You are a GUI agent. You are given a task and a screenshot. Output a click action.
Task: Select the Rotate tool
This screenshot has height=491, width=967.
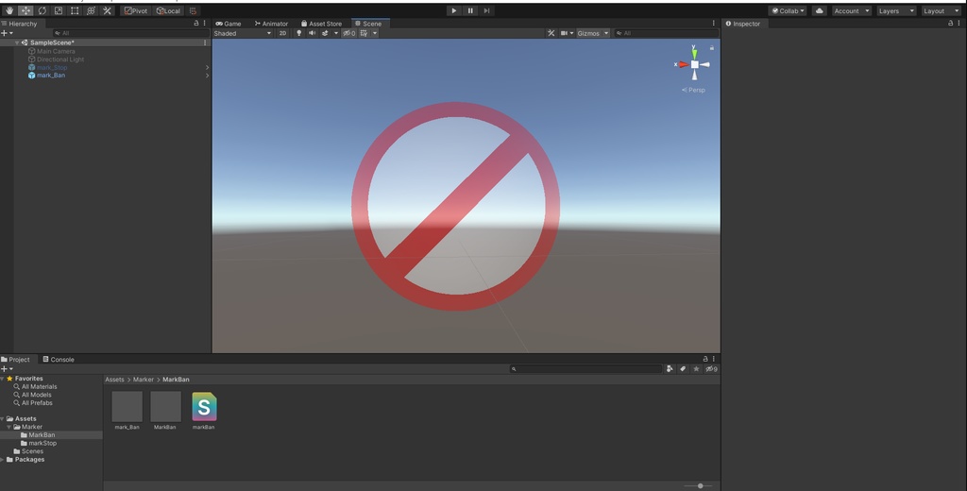(x=42, y=10)
